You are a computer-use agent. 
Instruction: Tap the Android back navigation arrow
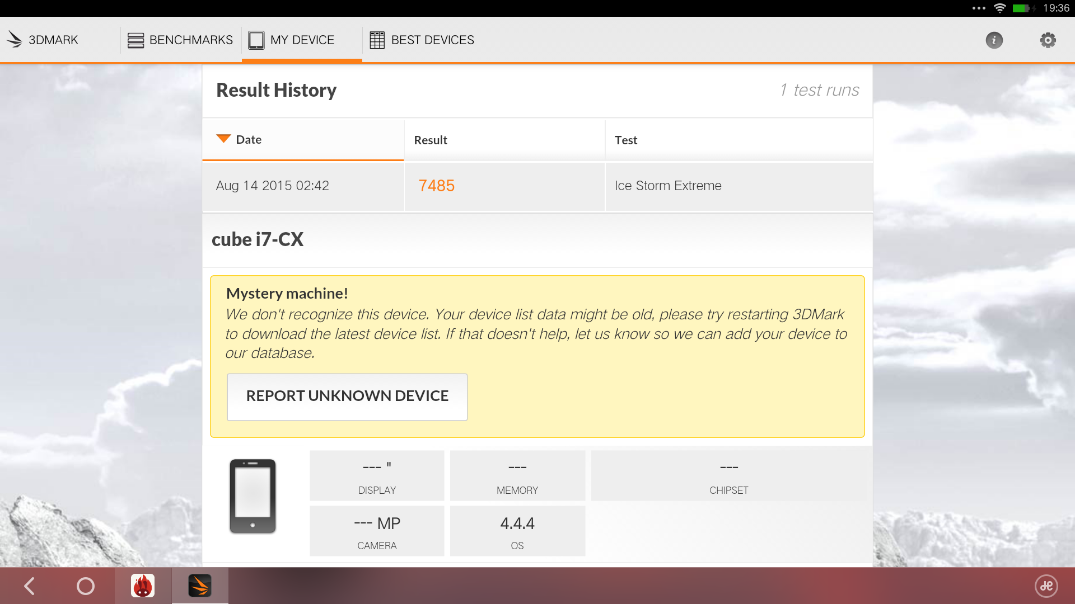pyautogui.click(x=30, y=586)
